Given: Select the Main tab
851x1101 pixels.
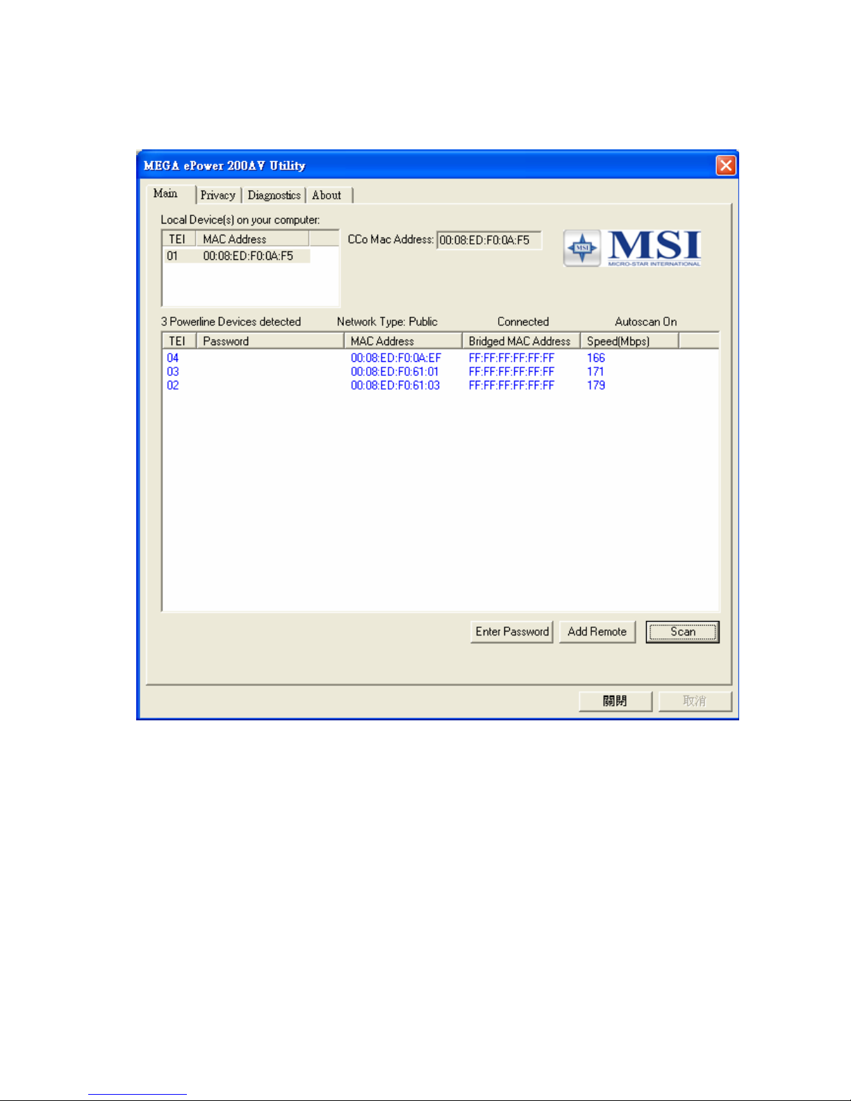Looking at the screenshot, I should pyautogui.click(x=166, y=194).
